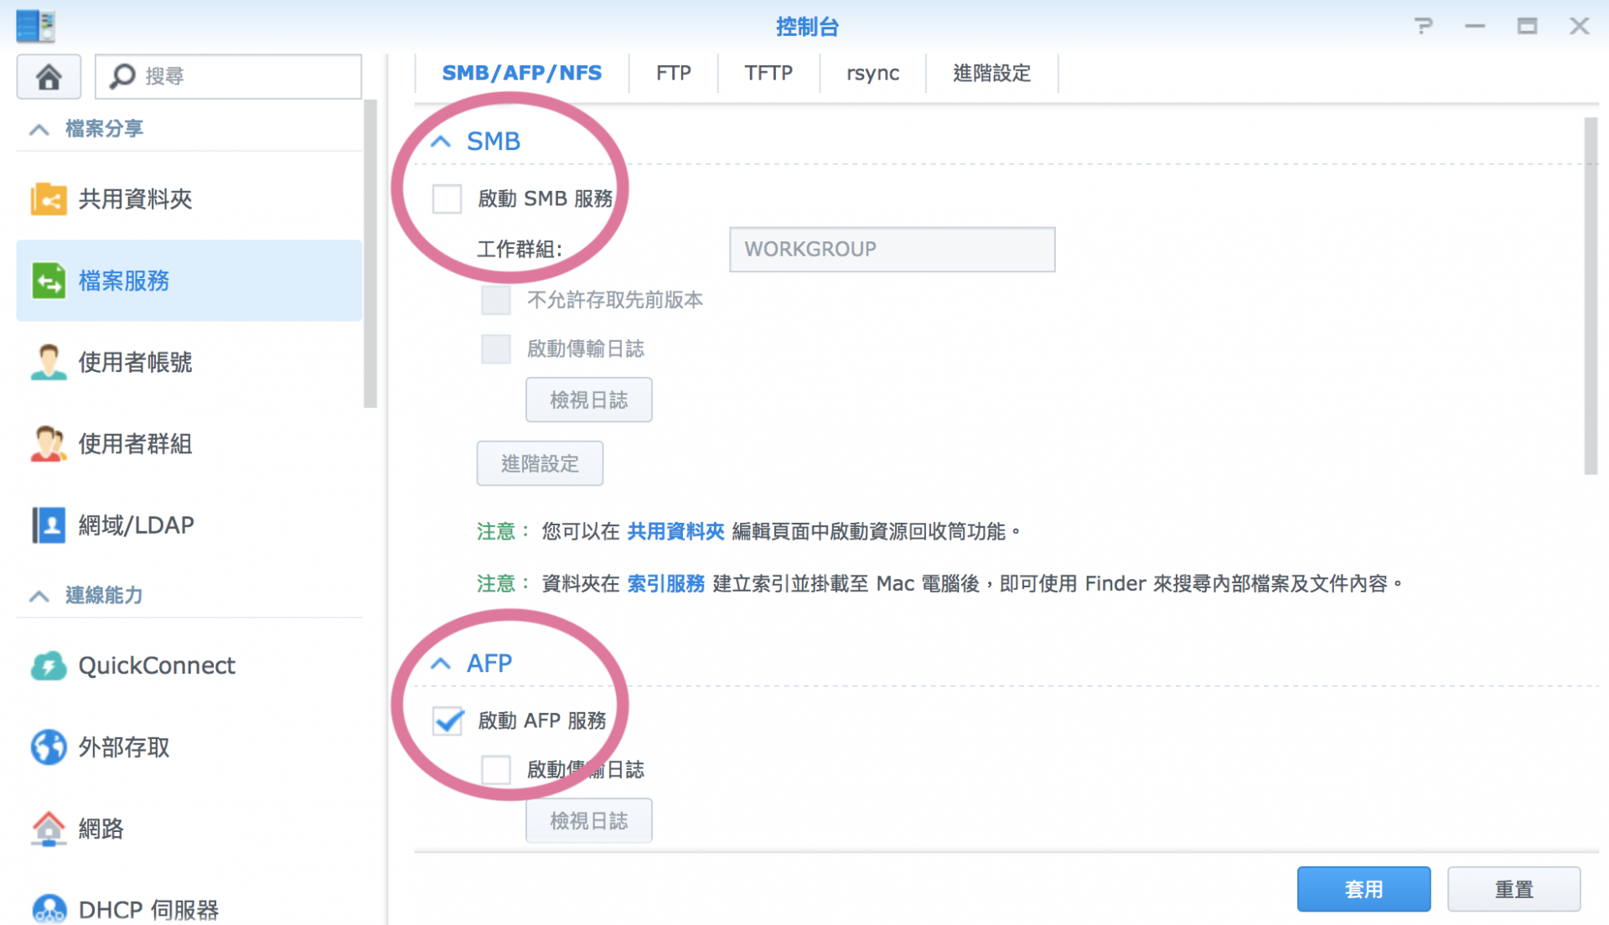The width and height of the screenshot is (1609, 925).
Task: Collapse the AFP section chevron
Action: pyautogui.click(x=441, y=664)
